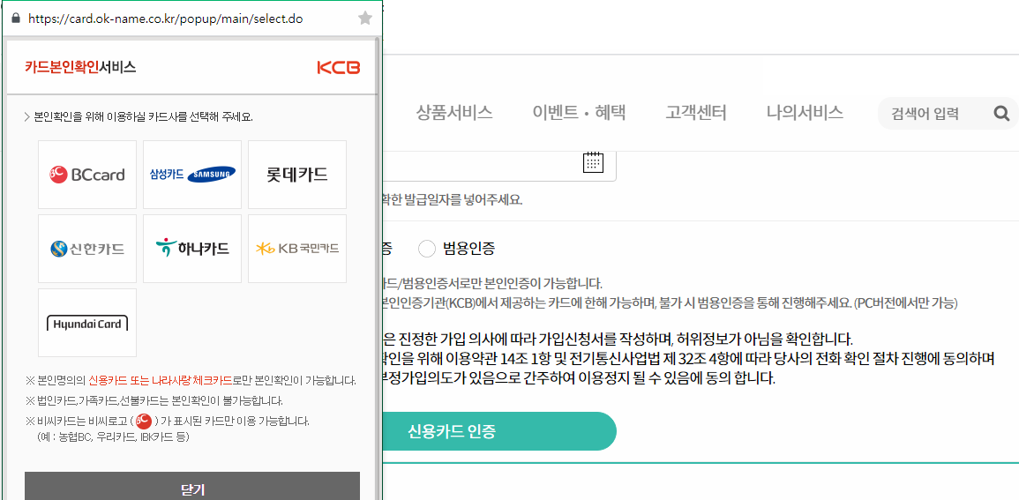Choose Hana Card (하나카드) tile
Screen dimensions: 1019x500
pos(192,249)
